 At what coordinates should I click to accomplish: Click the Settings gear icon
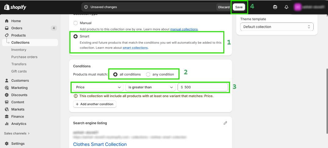click(7, 143)
